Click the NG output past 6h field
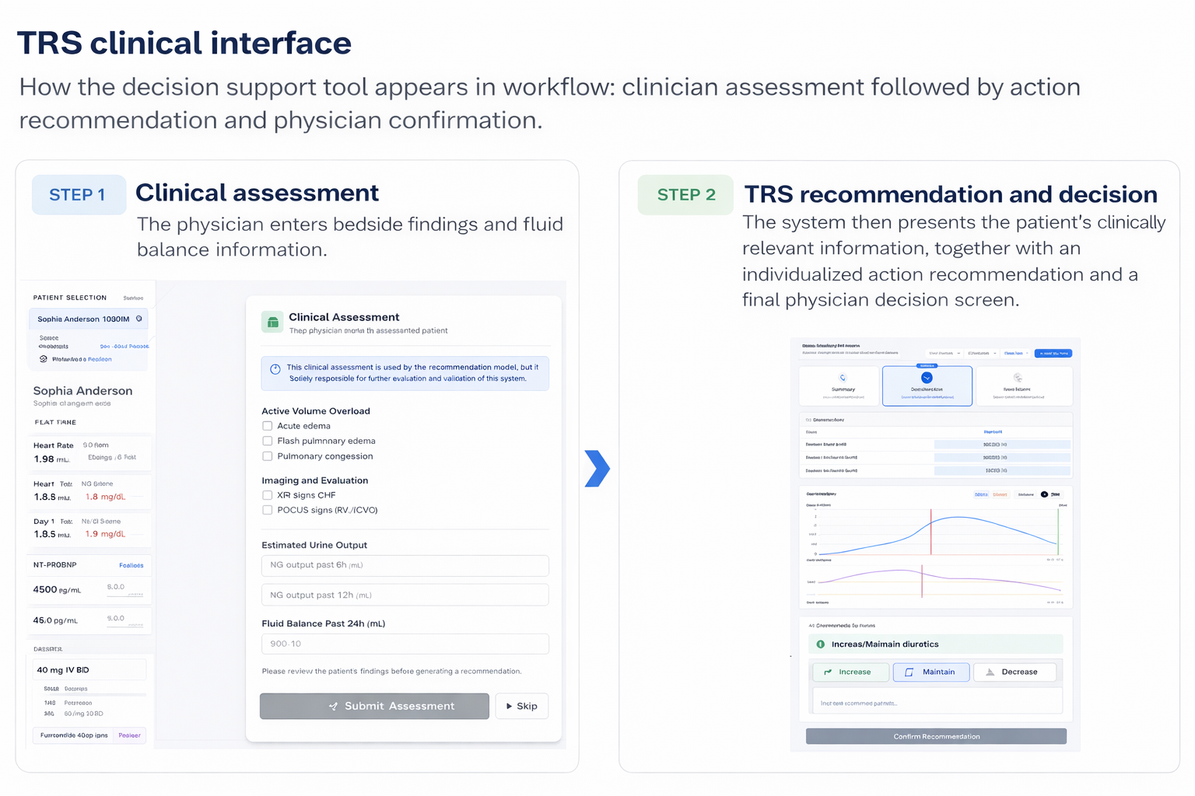Screen dimensions: 1195x796 click(405, 565)
